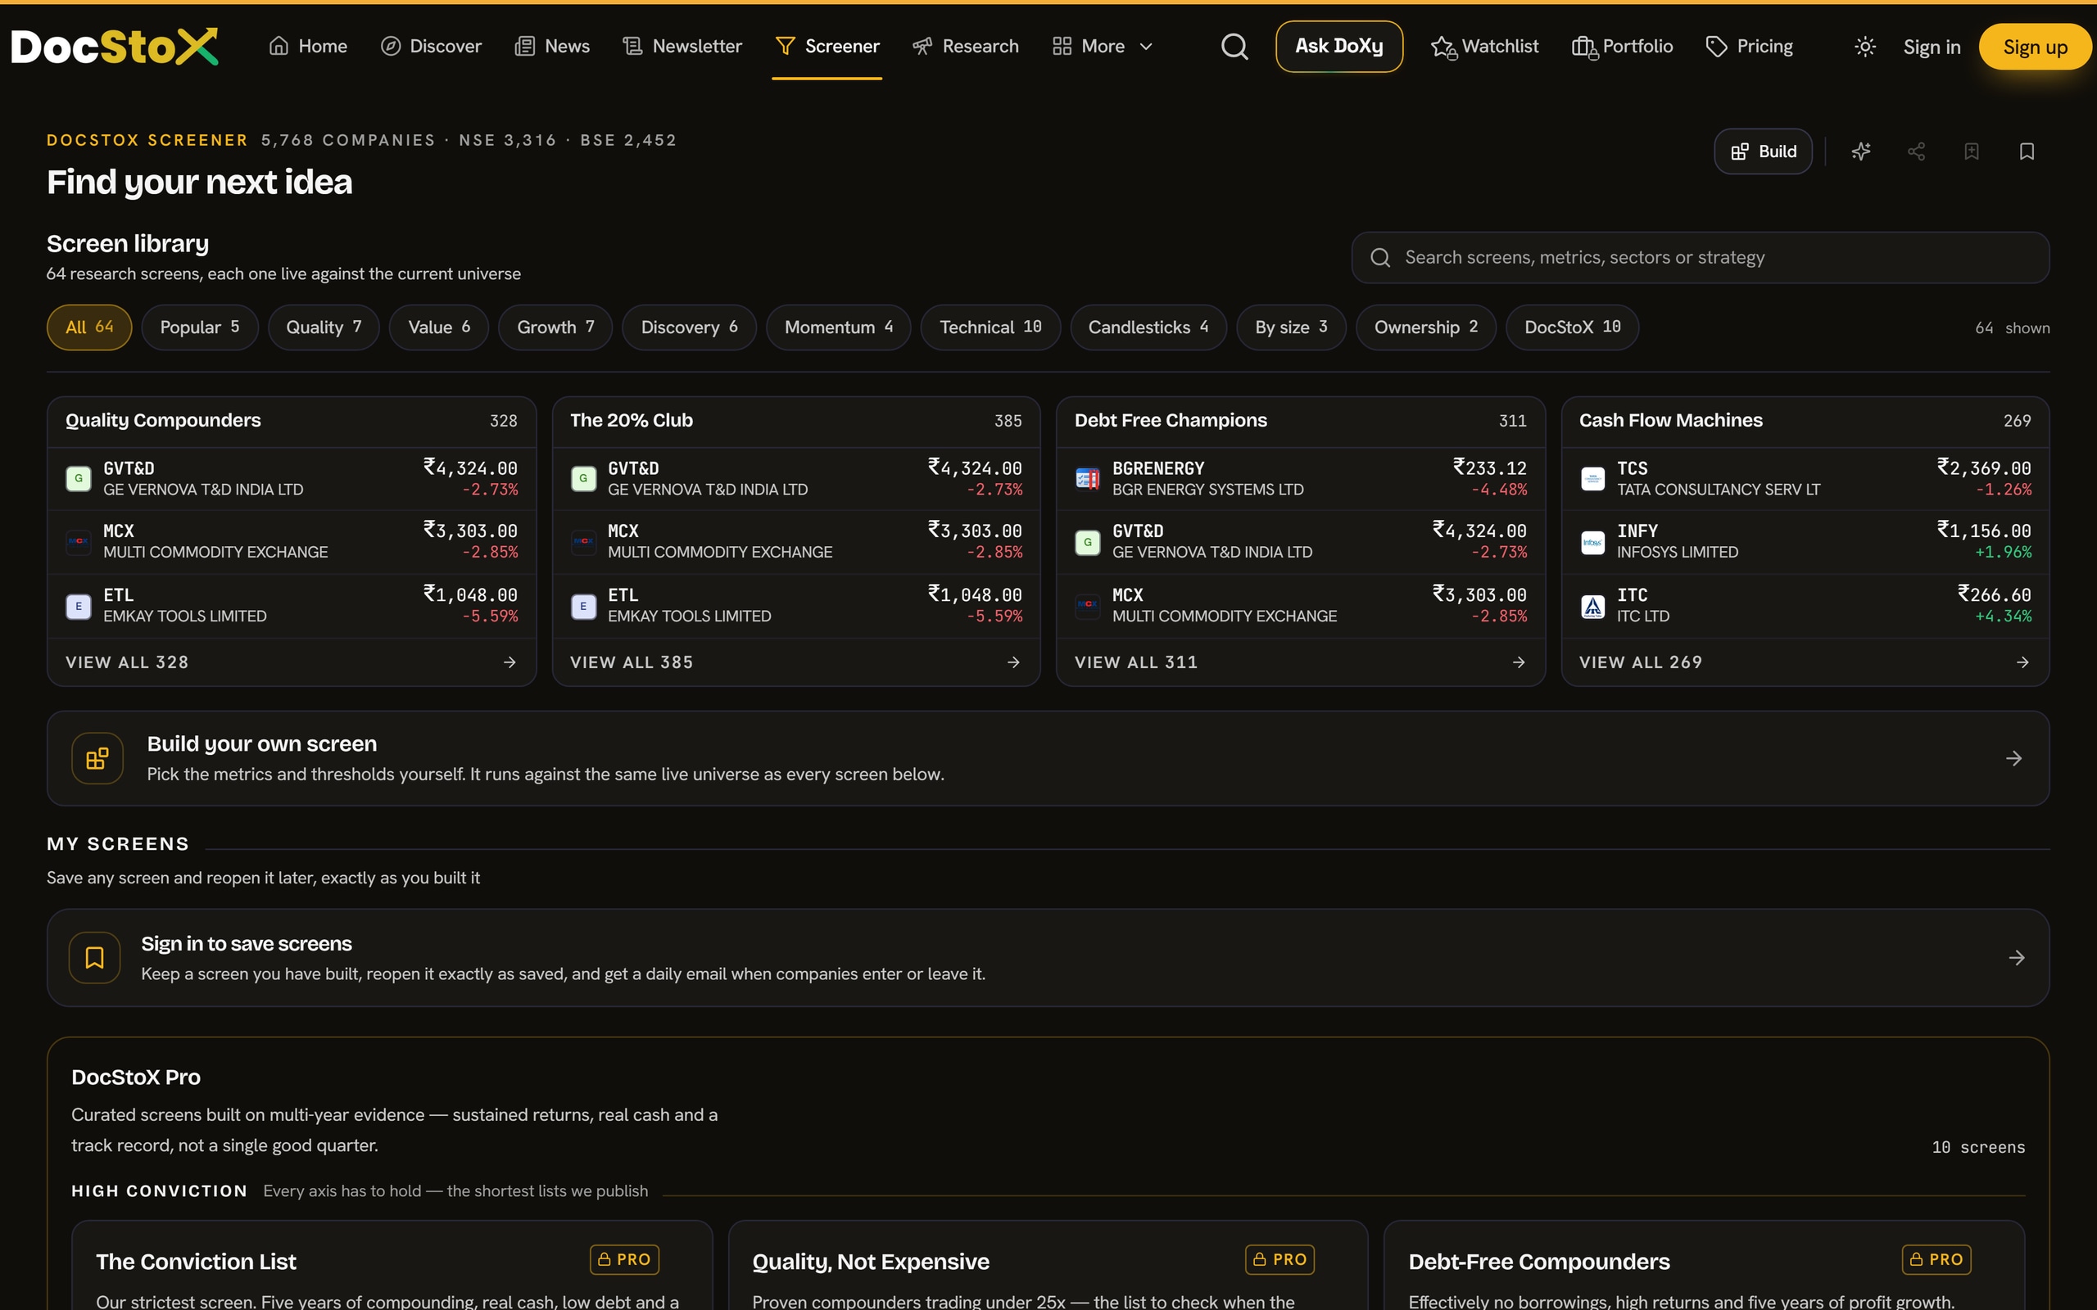Viewport: 2097px width, 1310px height.
Task: Select the All 64 filter chip
Action: 89,327
